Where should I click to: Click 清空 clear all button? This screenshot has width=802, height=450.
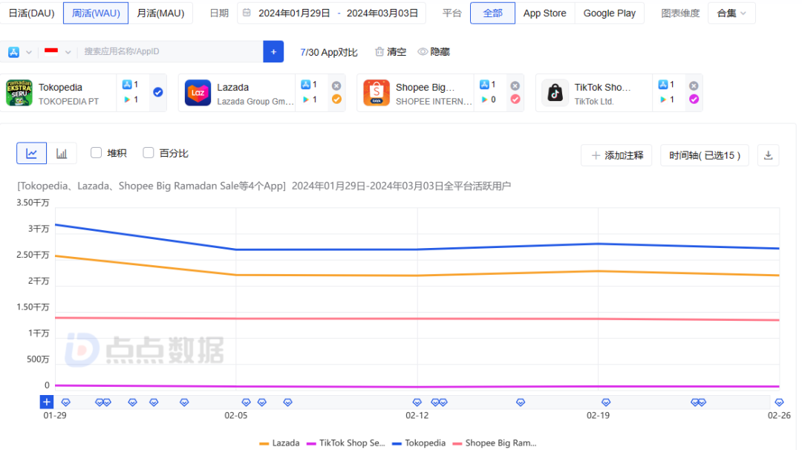[391, 52]
